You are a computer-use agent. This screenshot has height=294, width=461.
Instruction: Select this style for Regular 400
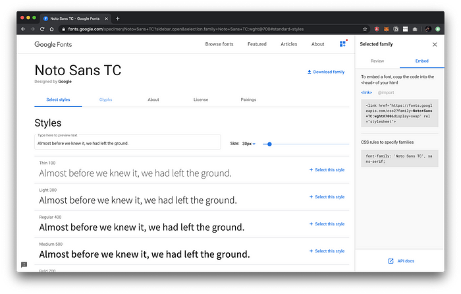pos(327,224)
